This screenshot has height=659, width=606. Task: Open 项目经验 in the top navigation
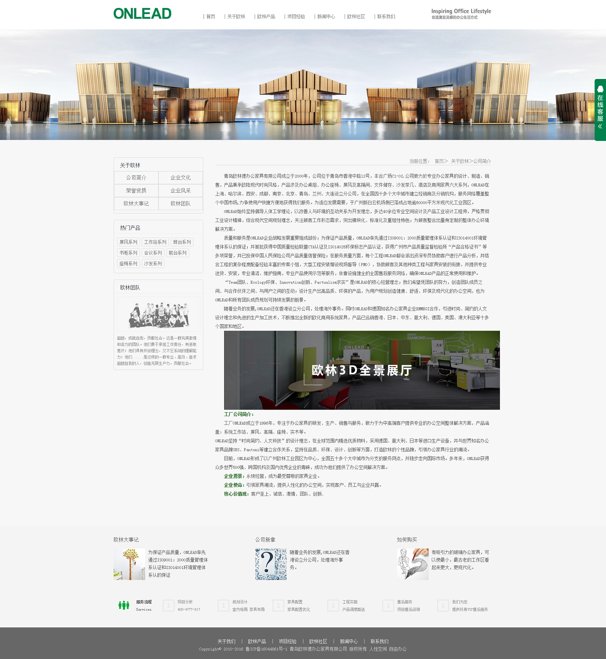[296, 17]
